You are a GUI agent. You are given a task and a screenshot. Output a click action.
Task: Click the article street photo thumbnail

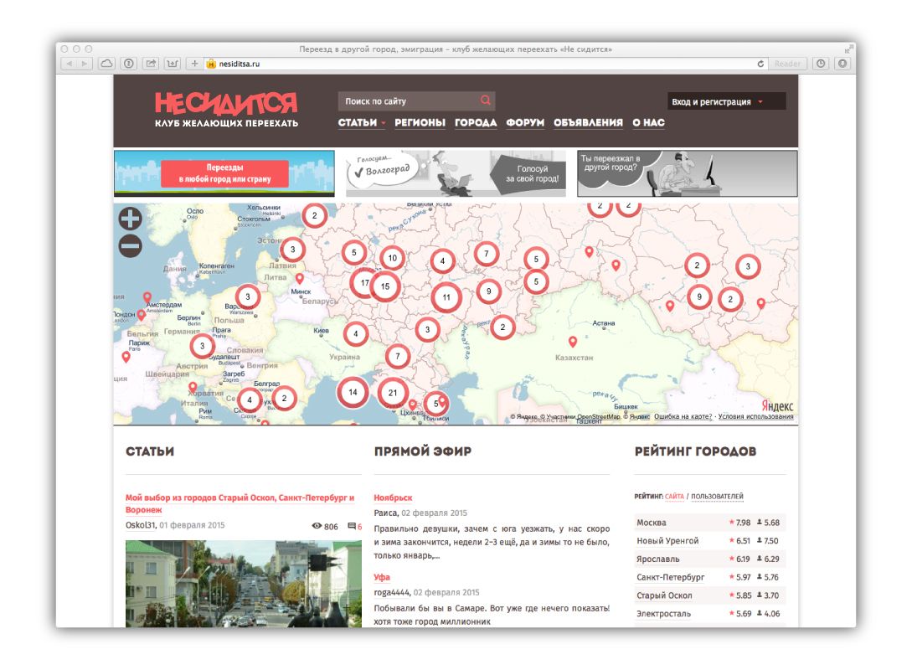point(243,584)
